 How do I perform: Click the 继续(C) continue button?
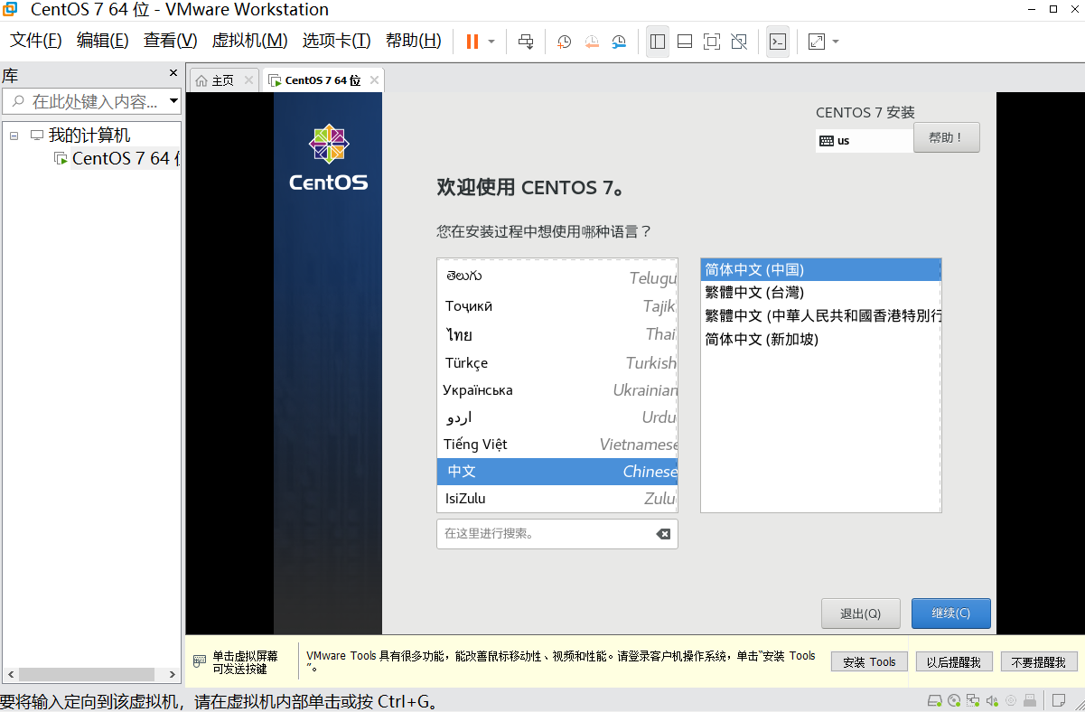(951, 614)
